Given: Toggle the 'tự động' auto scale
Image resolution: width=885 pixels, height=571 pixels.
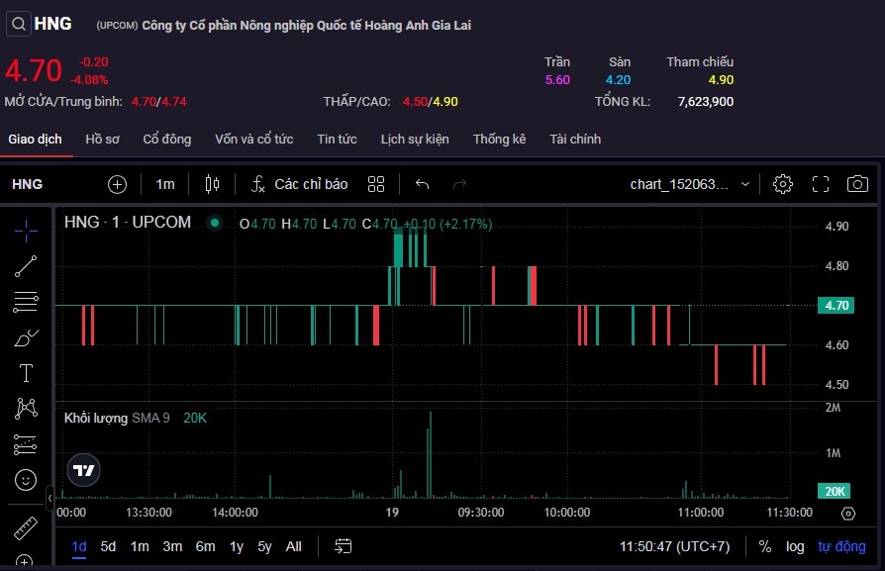Looking at the screenshot, I should click(x=841, y=546).
